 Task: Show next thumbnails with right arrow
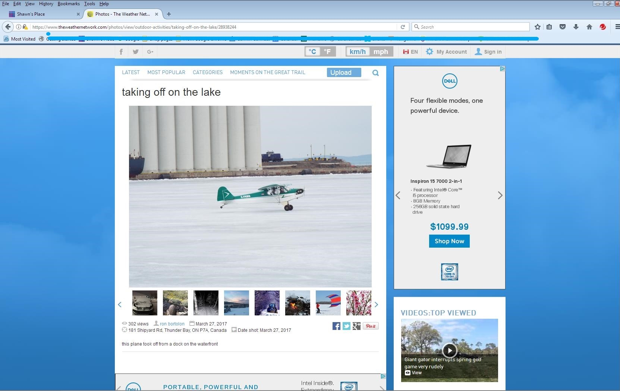pyautogui.click(x=376, y=305)
